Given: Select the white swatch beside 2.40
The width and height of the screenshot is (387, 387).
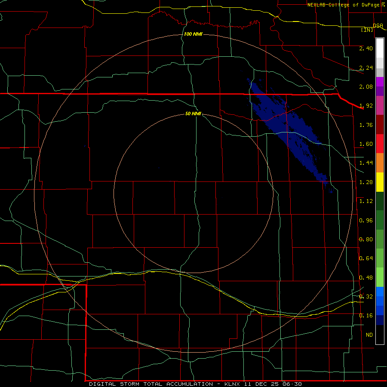Looking at the screenshot, I should pyautogui.click(x=380, y=48).
